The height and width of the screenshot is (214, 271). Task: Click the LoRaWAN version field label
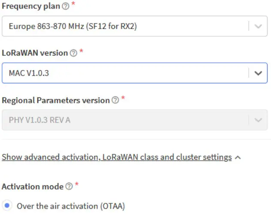pos(35,53)
